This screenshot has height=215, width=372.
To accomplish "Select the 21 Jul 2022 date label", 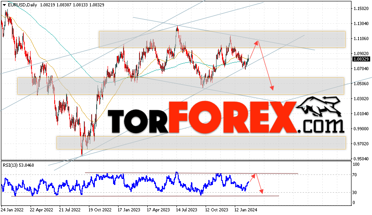I will (x=70, y=210).
